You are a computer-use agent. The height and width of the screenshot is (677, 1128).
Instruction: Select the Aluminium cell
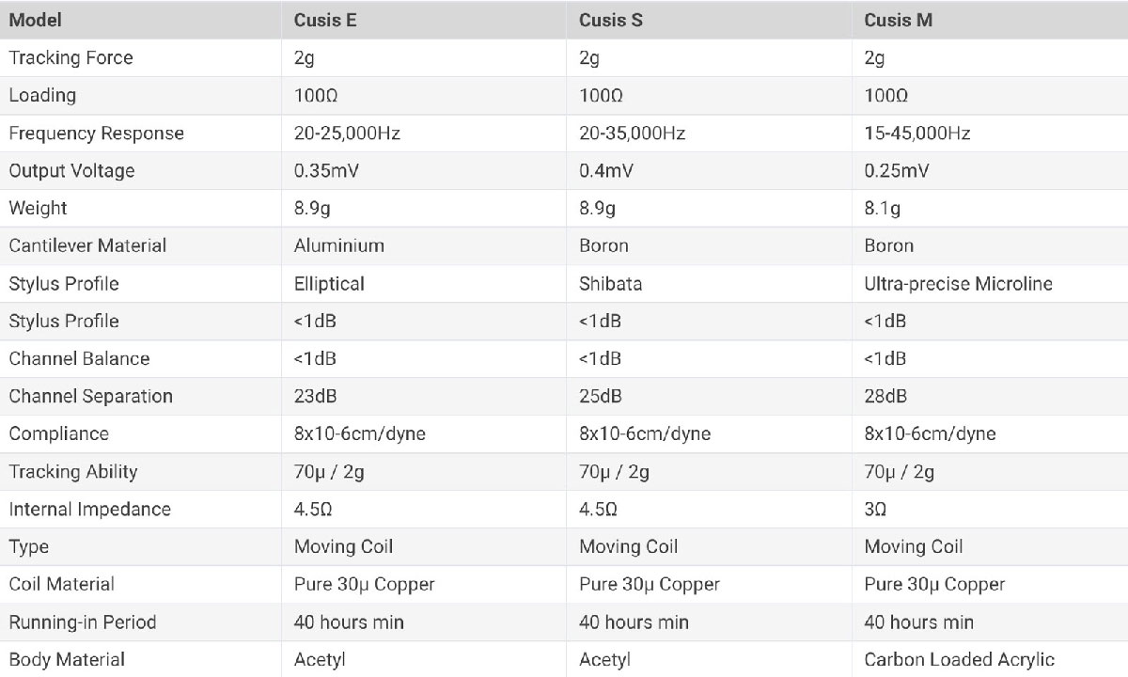pyautogui.click(x=339, y=245)
